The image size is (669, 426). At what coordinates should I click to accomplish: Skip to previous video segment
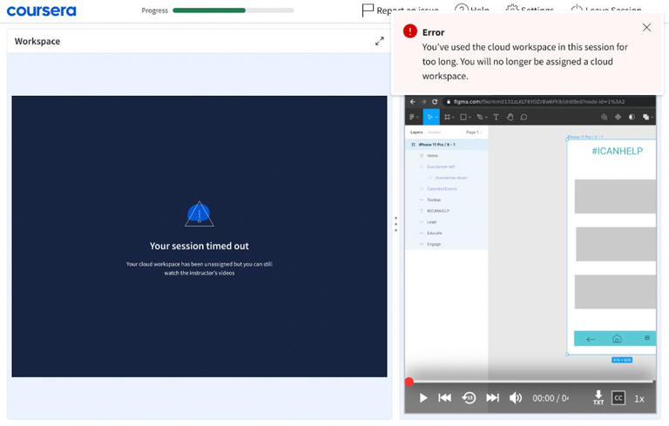445,398
